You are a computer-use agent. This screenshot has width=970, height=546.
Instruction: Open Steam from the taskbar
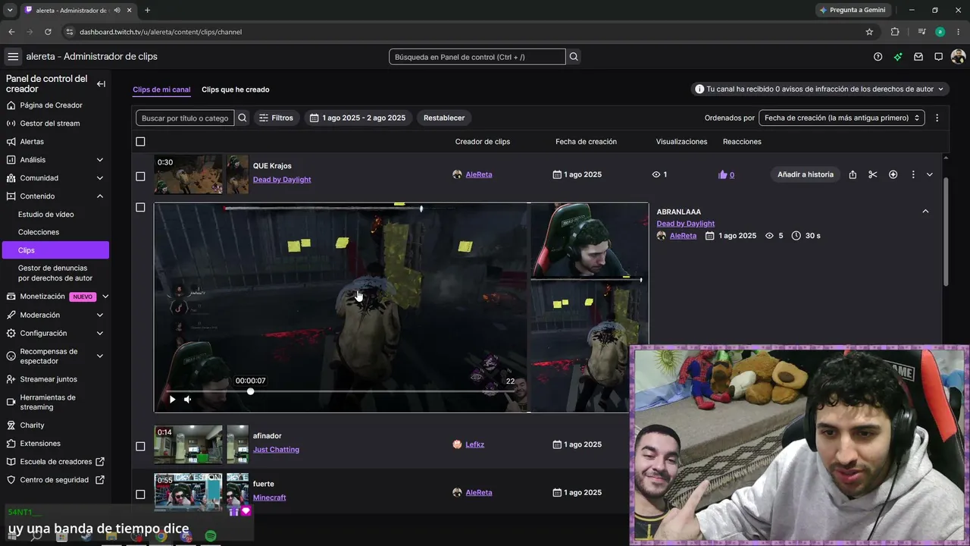pos(86,536)
